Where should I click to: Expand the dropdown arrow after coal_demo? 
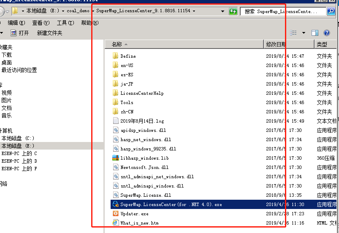pyautogui.click(x=93, y=11)
